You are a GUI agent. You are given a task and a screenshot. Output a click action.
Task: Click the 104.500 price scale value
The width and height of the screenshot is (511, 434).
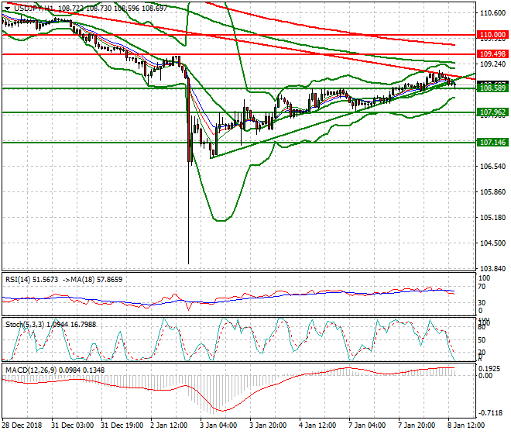pyautogui.click(x=492, y=243)
